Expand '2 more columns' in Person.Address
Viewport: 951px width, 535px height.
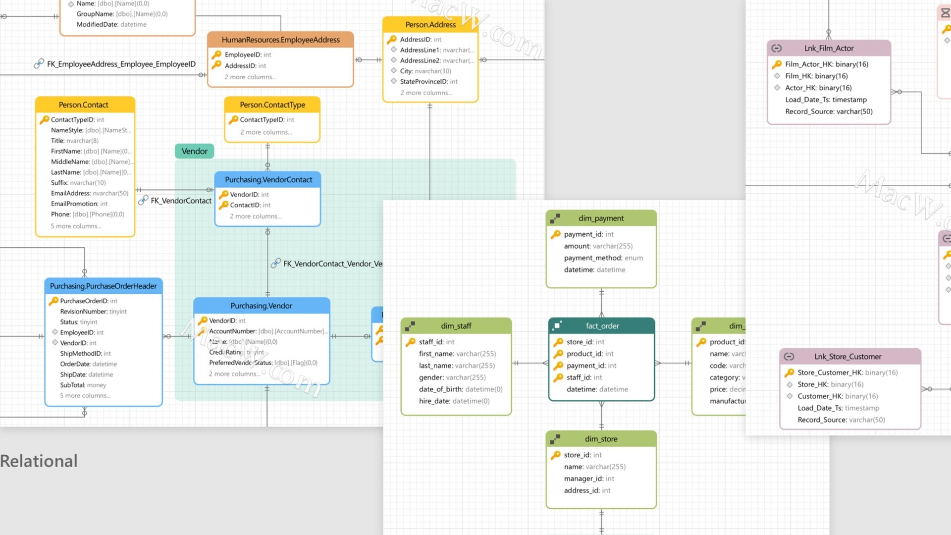(x=426, y=93)
